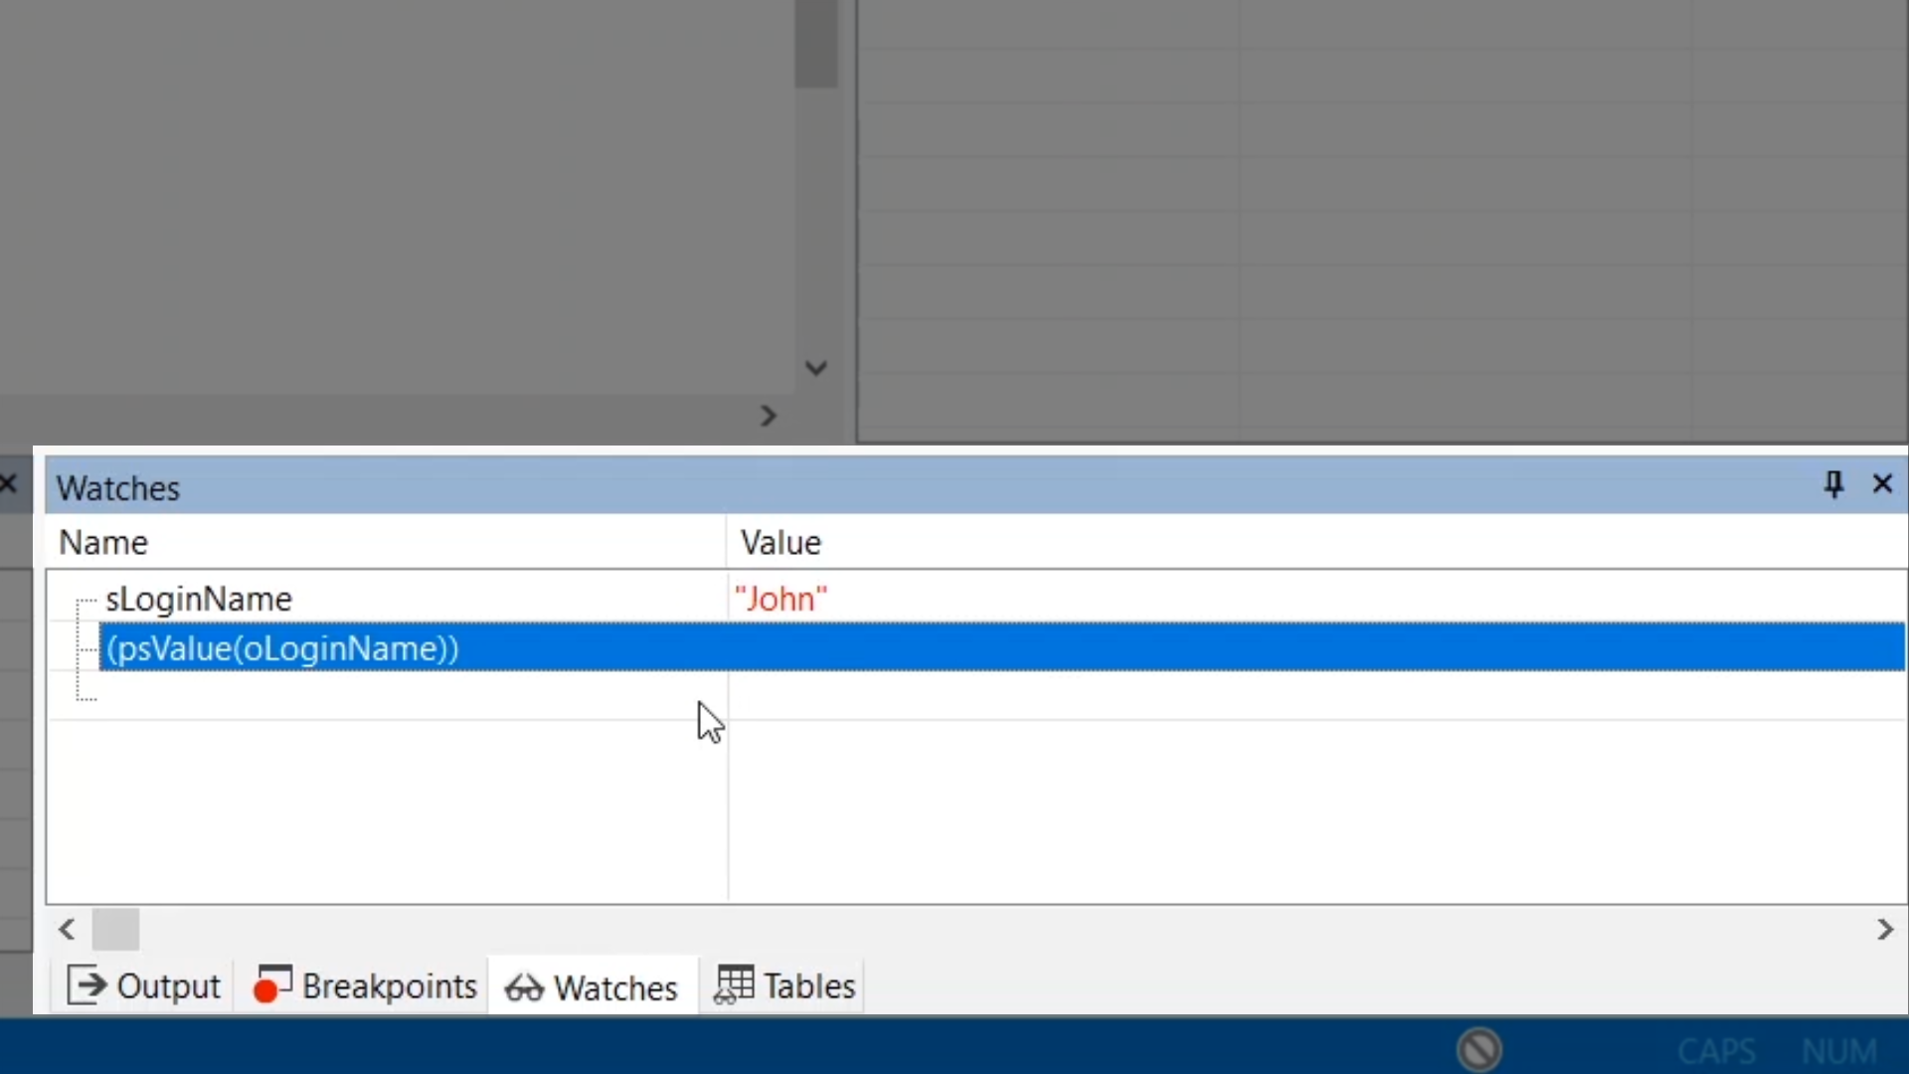Click the "John" value cell
This screenshot has height=1074, width=1909.
click(x=781, y=600)
